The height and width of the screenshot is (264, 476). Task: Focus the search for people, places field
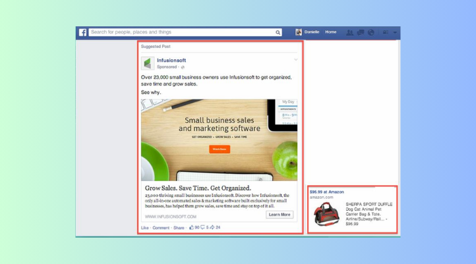[x=185, y=32]
